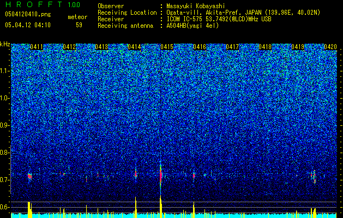This screenshot has width=343, height=218.
Task: Click the tallest yellow intensity spike below 0415
Action: click(x=161, y=206)
